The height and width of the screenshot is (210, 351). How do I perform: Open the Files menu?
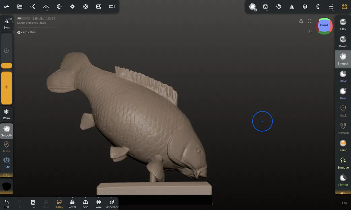(x=20, y=6)
